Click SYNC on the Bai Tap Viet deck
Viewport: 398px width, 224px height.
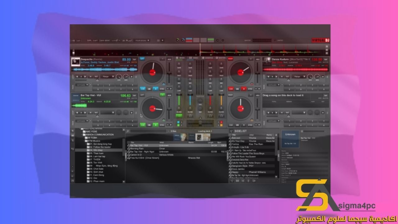click(x=162, y=125)
